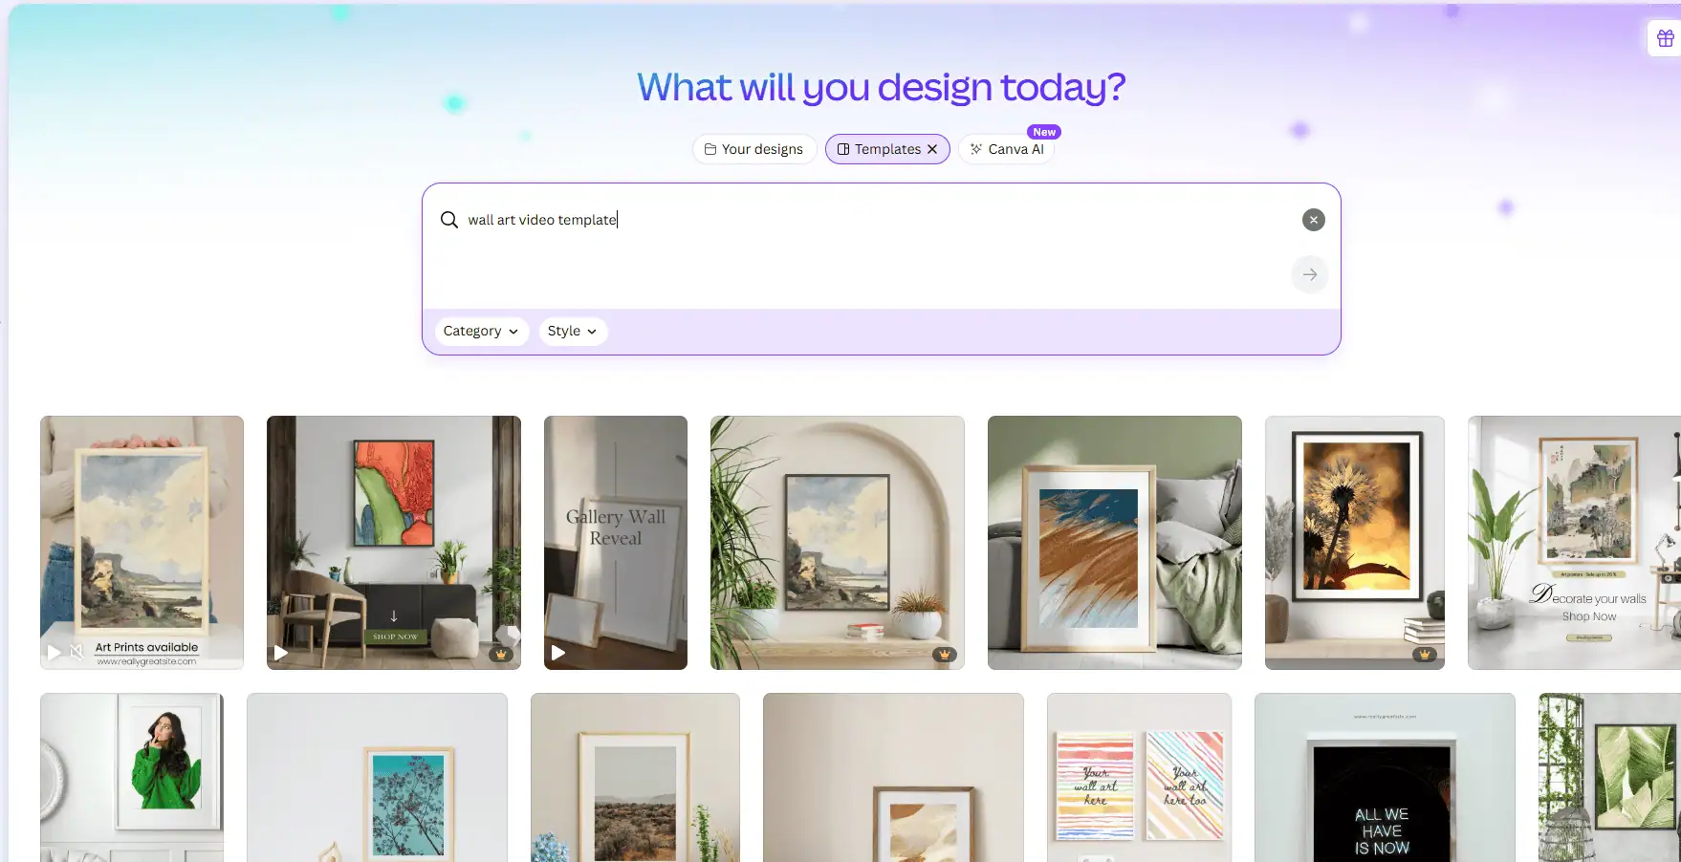Unmute the Art Prints available video
The image size is (1681, 862).
click(76, 652)
